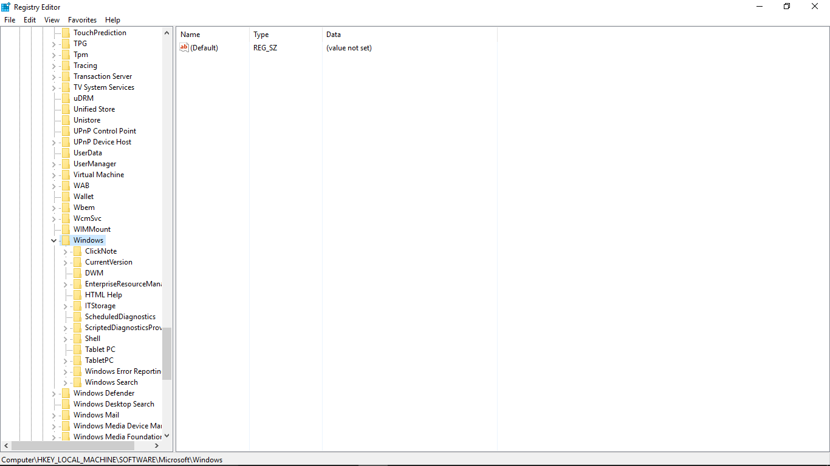Open the Favorites menu
This screenshot has height=466, width=830.
click(x=82, y=19)
